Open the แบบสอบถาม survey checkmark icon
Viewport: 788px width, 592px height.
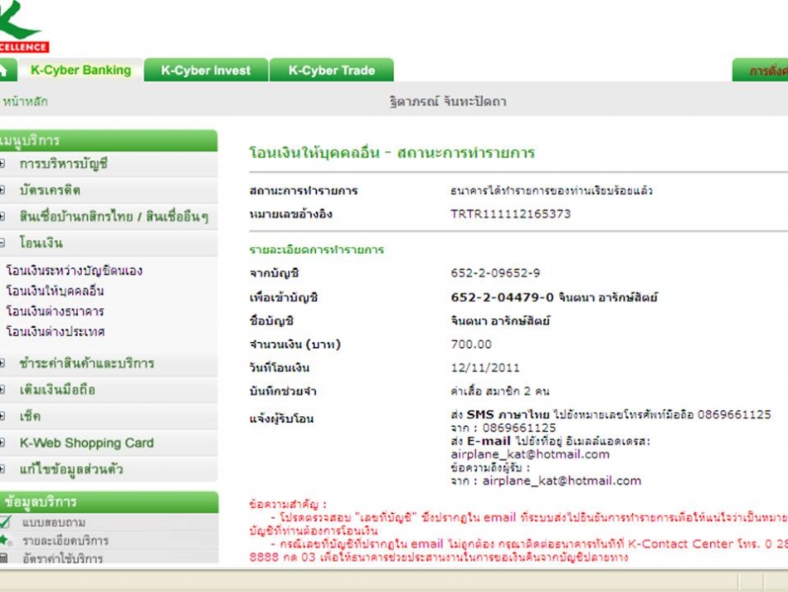5,522
